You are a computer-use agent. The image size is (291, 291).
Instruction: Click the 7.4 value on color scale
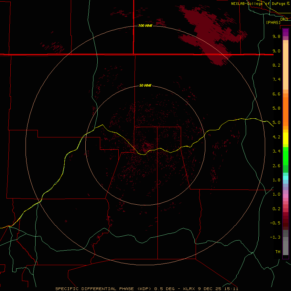tap(276, 80)
